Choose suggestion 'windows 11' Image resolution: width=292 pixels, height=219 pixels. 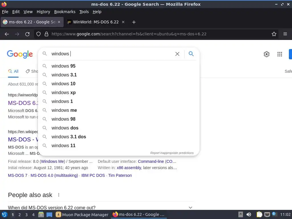tap(119, 146)
